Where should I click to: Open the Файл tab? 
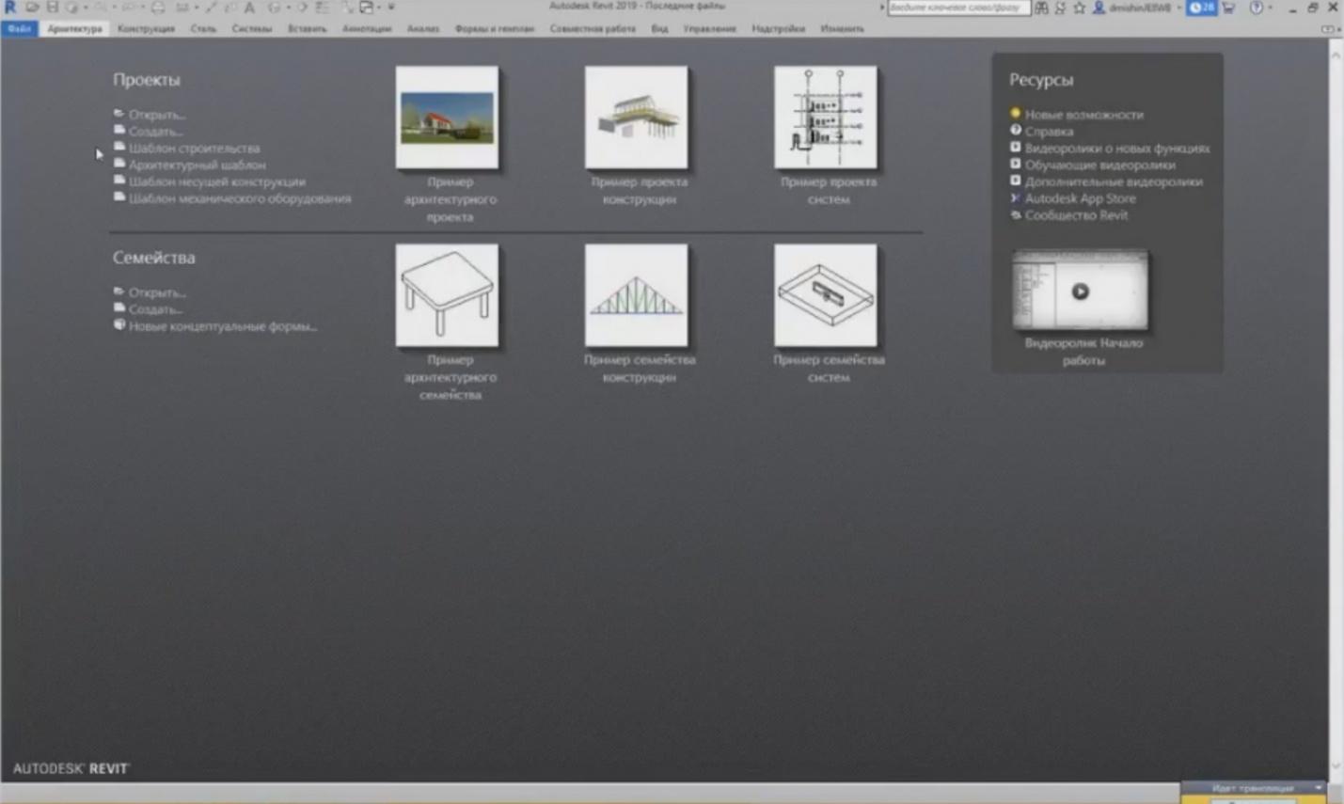click(19, 29)
